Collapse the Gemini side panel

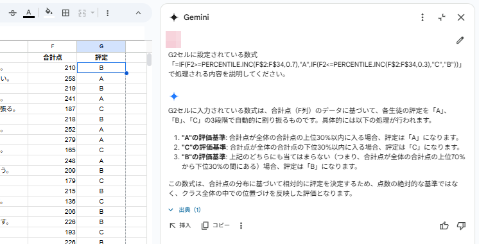click(x=441, y=17)
